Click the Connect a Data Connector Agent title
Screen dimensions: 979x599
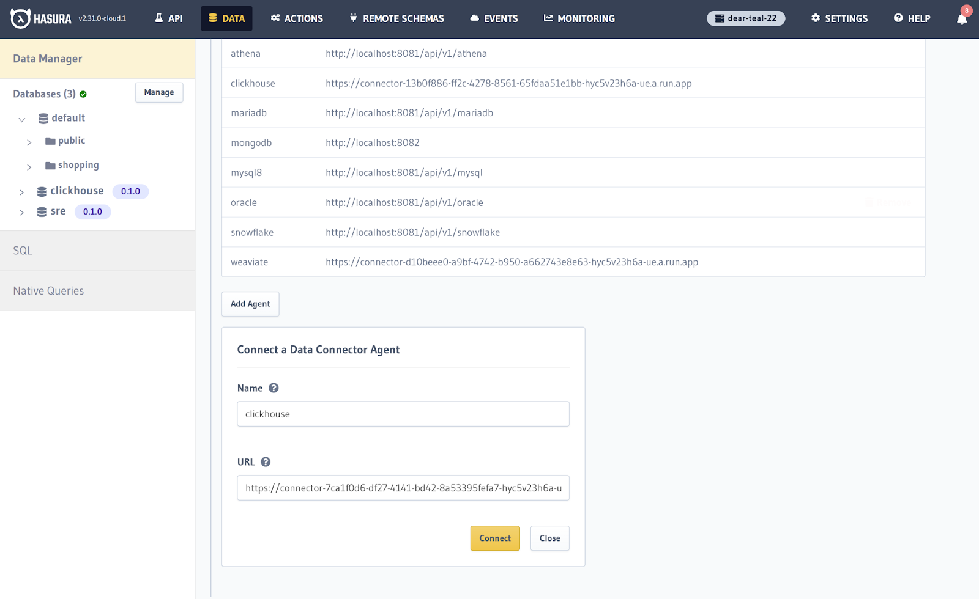(318, 350)
